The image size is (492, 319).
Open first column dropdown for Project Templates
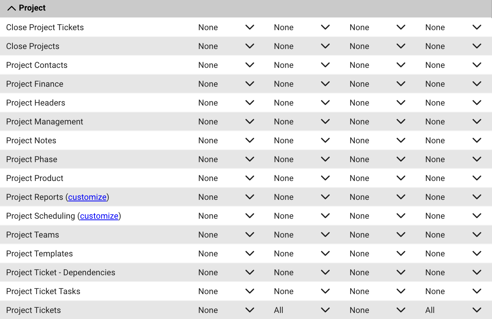pyautogui.click(x=250, y=254)
